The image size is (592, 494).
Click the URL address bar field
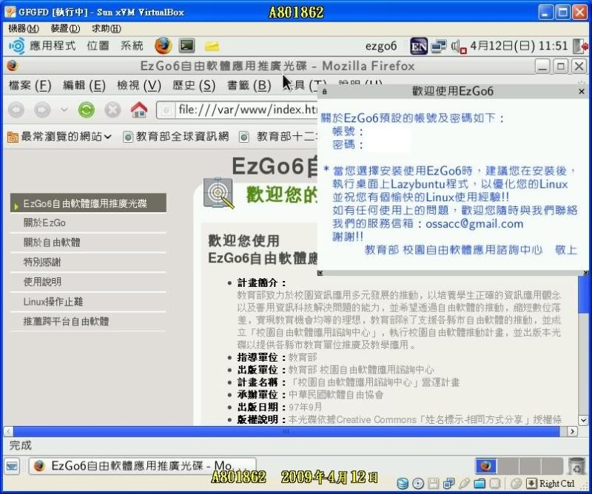(x=237, y=110)
